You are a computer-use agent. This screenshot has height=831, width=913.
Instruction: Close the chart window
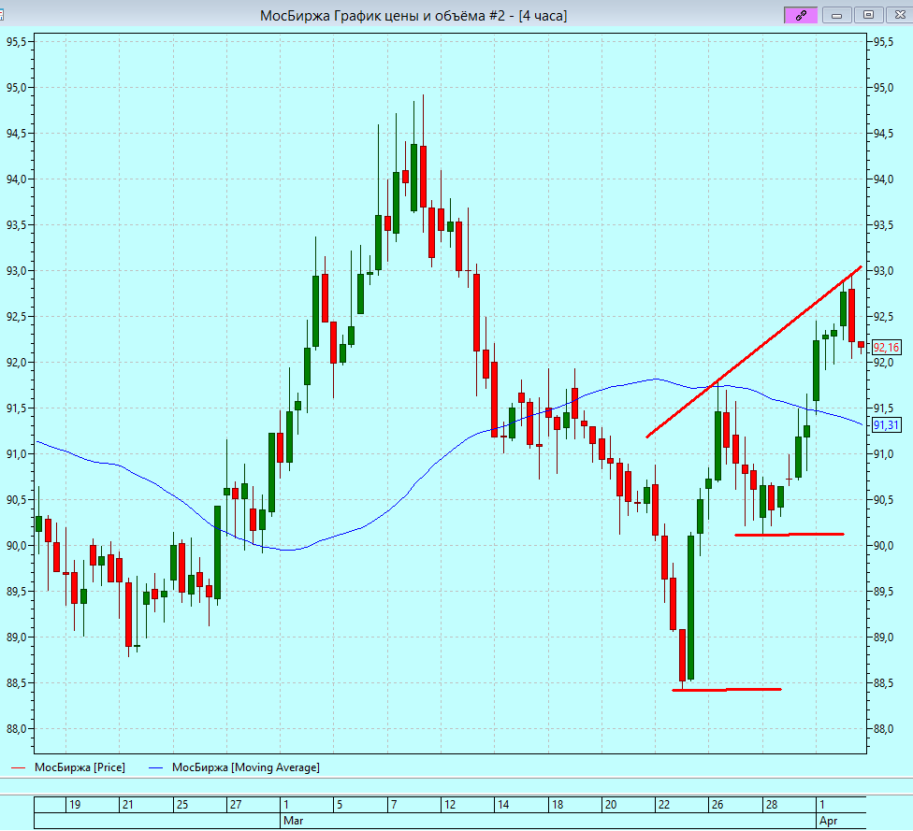[900, 15]
